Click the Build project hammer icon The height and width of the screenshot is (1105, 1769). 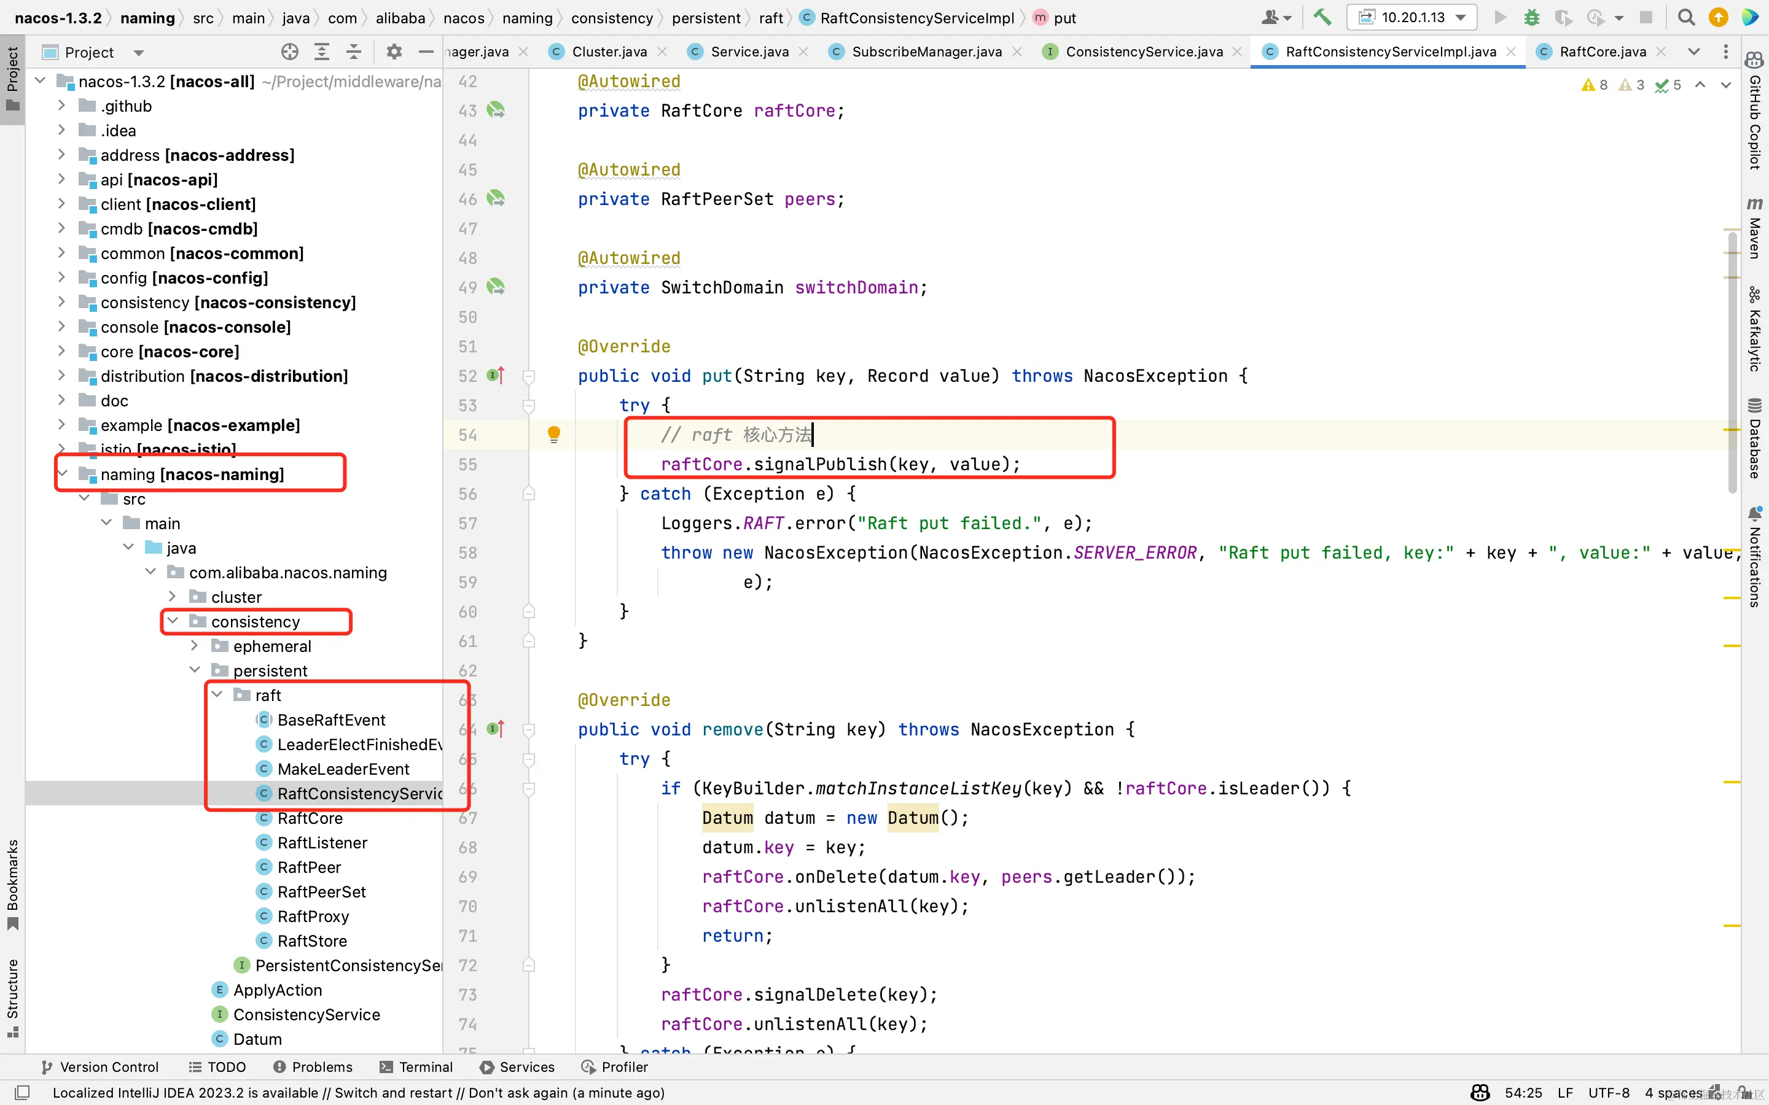[x=1322, y=18]
